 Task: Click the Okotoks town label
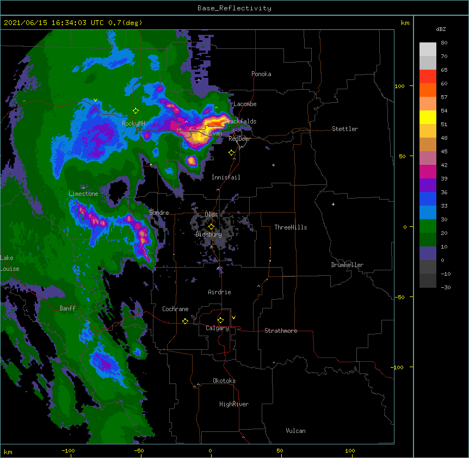224,381
